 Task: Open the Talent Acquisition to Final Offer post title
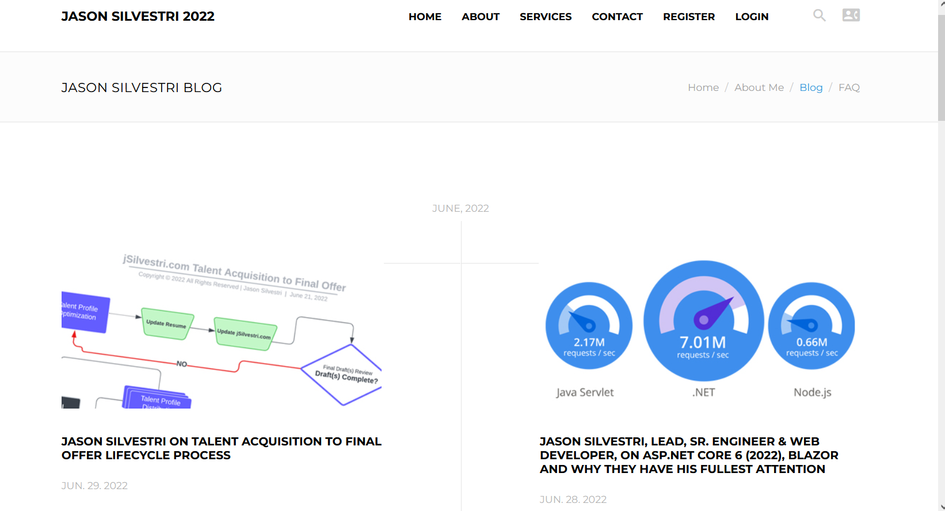(222, 448)
